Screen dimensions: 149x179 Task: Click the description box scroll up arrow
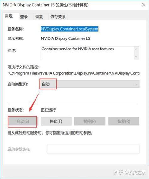coord(136,49)
